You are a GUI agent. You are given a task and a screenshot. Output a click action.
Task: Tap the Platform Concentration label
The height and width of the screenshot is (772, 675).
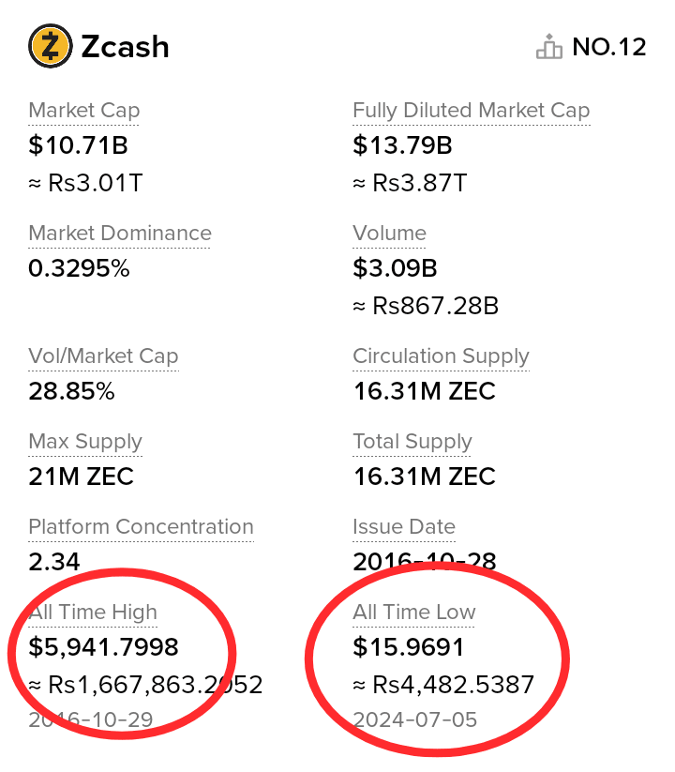point(141,527)
